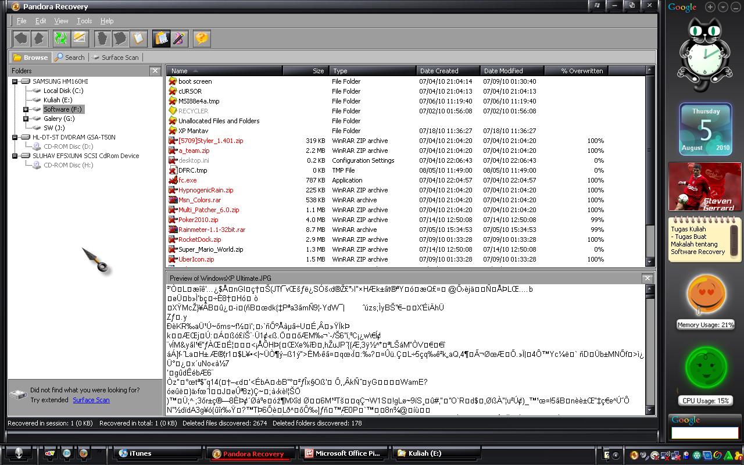The height and width of the screenshot is (465, 744).
Task: Open the Google sidebar menu arrow icon
Action: 722,7
